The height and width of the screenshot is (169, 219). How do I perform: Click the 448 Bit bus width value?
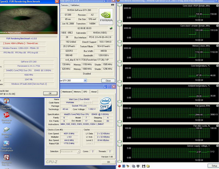click(x=103, y=51)
